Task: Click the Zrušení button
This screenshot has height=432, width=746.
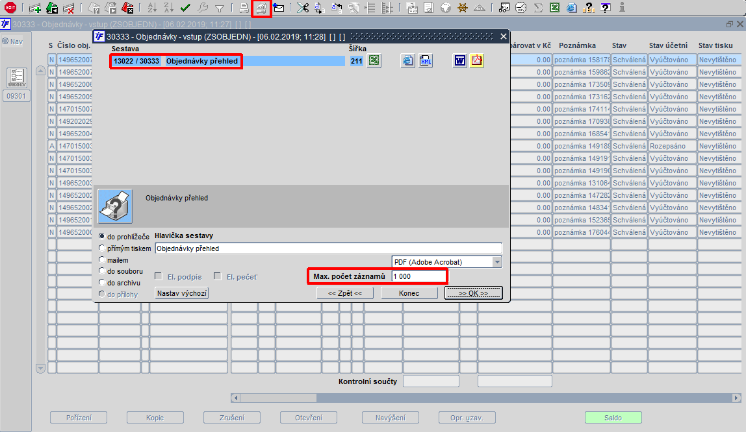Action: tap(232, 418)
